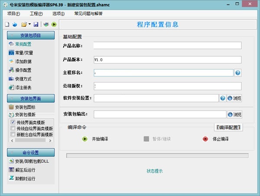Click the 程序配置信息 header title

(158, 25)
